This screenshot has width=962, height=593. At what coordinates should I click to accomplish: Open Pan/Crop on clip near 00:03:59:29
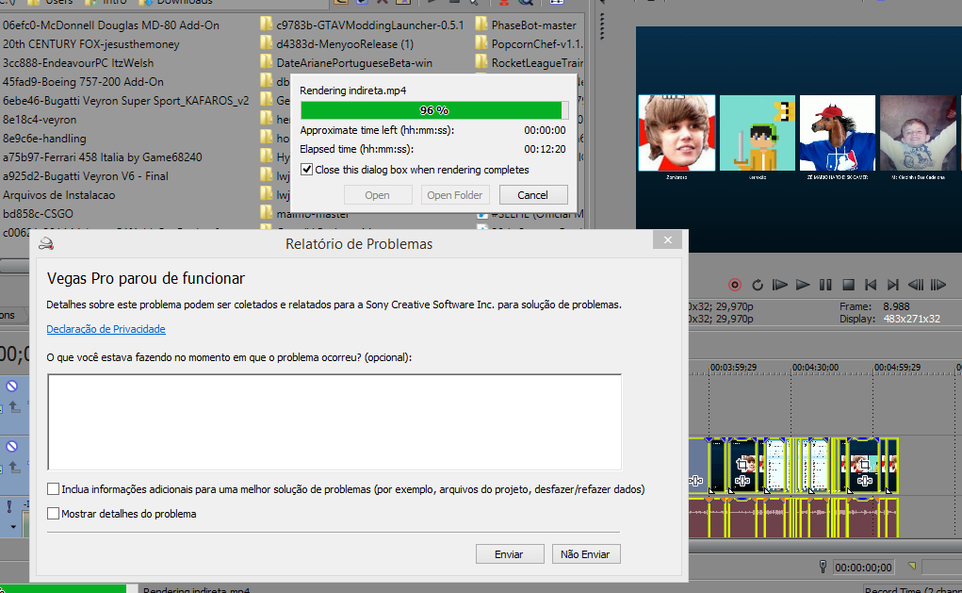pyautogui.click(x=742, y=466)
